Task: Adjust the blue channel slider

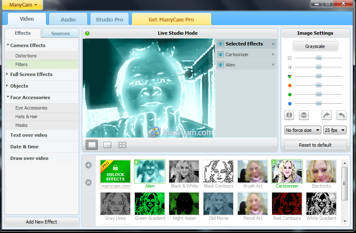Action: point(318,103)
